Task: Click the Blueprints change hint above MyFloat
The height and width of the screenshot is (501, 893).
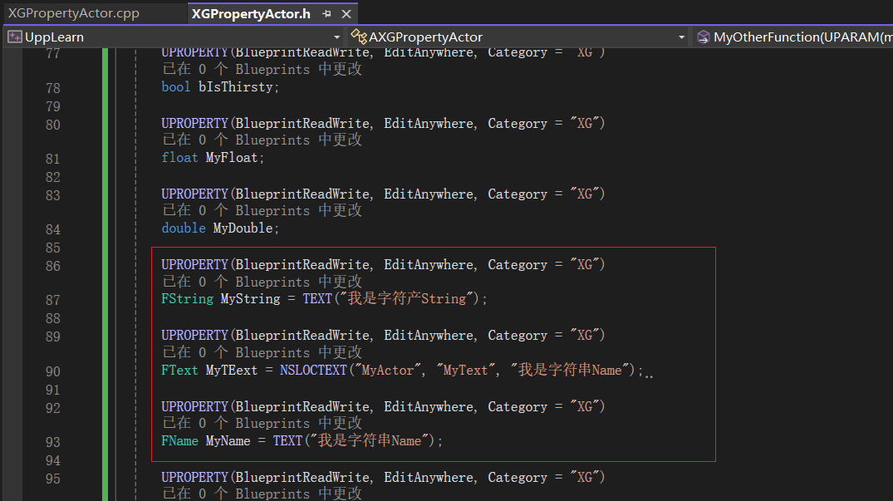Action: click(262, 140)
